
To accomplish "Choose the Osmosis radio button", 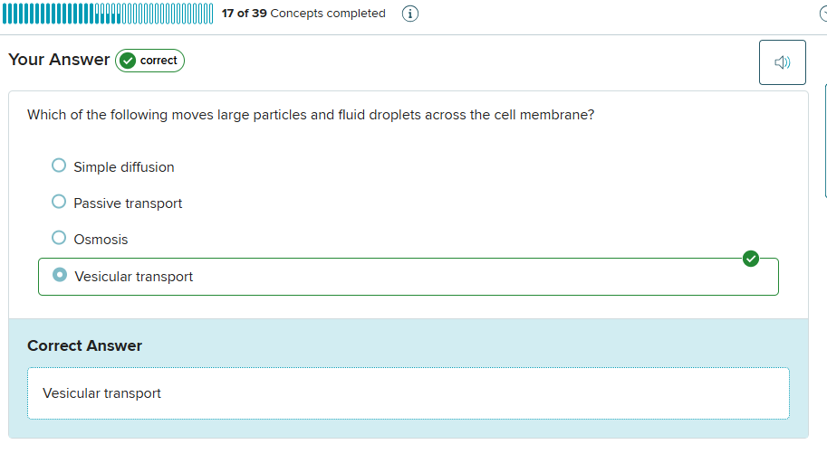I will point(59,238).
